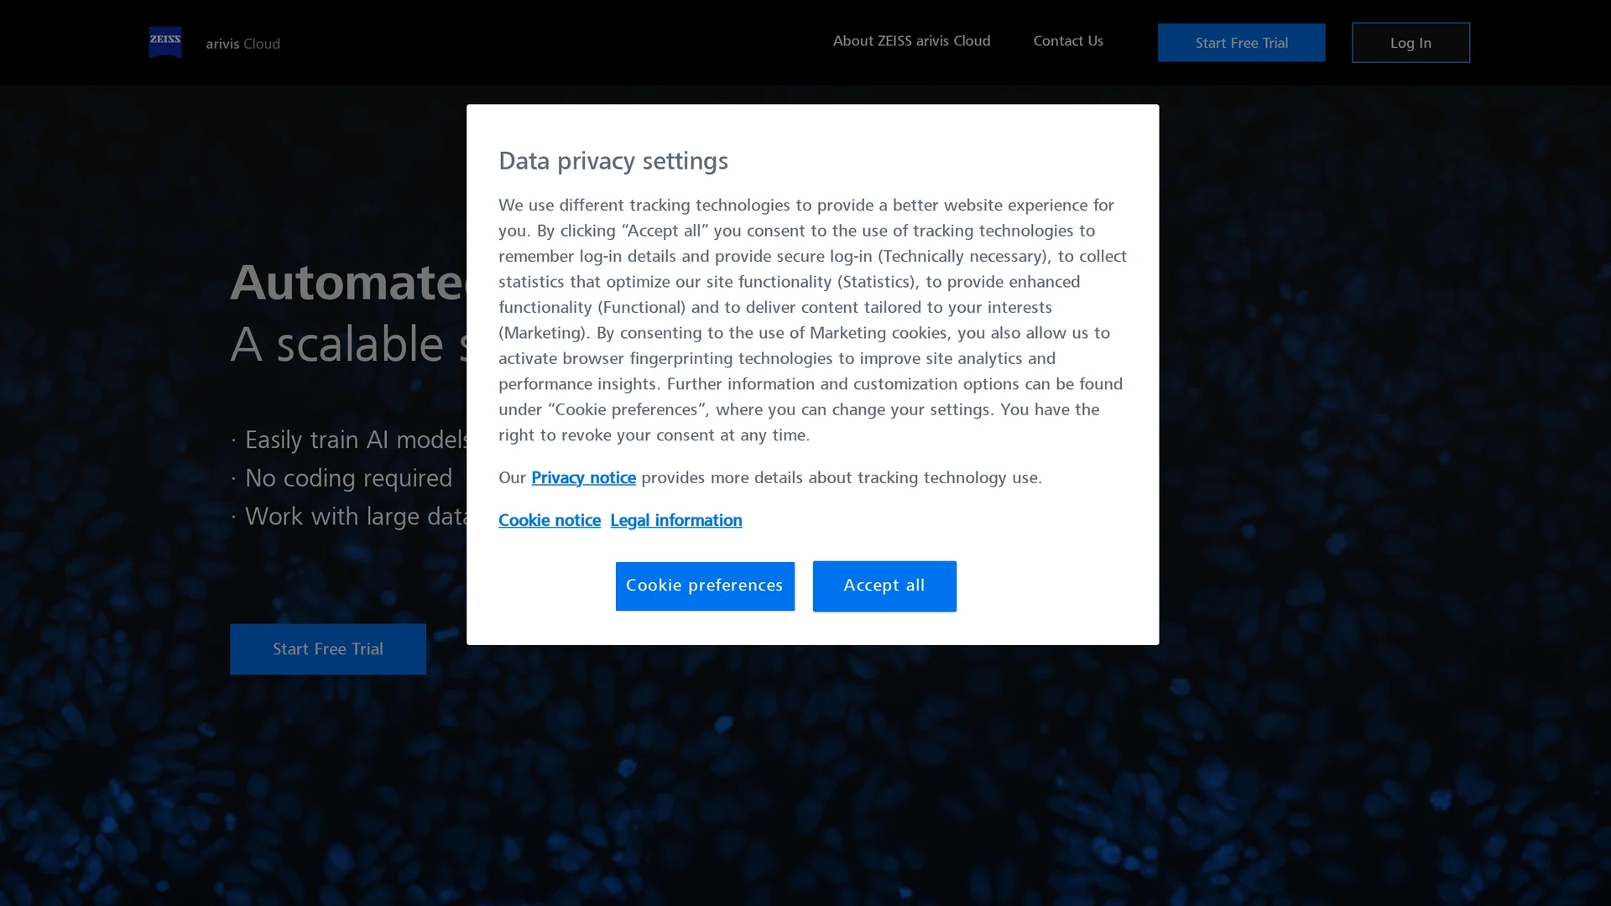Image resolution: width=1611 pixels, height=906 pixels.
Task: Open the Privacy notice link
Action: coord(583,478)
